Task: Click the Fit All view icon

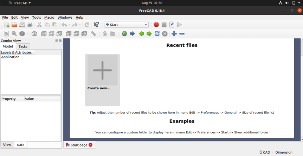Action: click(x=7, y=34)
